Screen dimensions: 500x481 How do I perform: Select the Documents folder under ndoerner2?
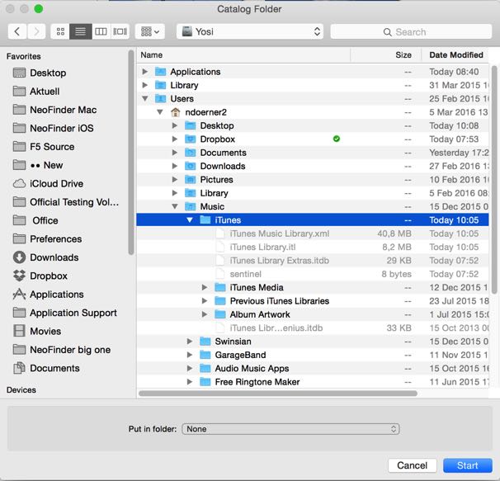313,153
